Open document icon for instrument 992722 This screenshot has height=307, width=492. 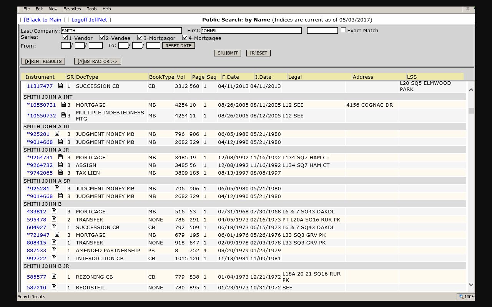point(54,257)
